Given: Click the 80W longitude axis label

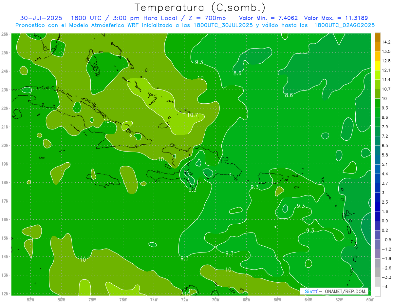Looking at the screenshot, I should click(61, 299).
